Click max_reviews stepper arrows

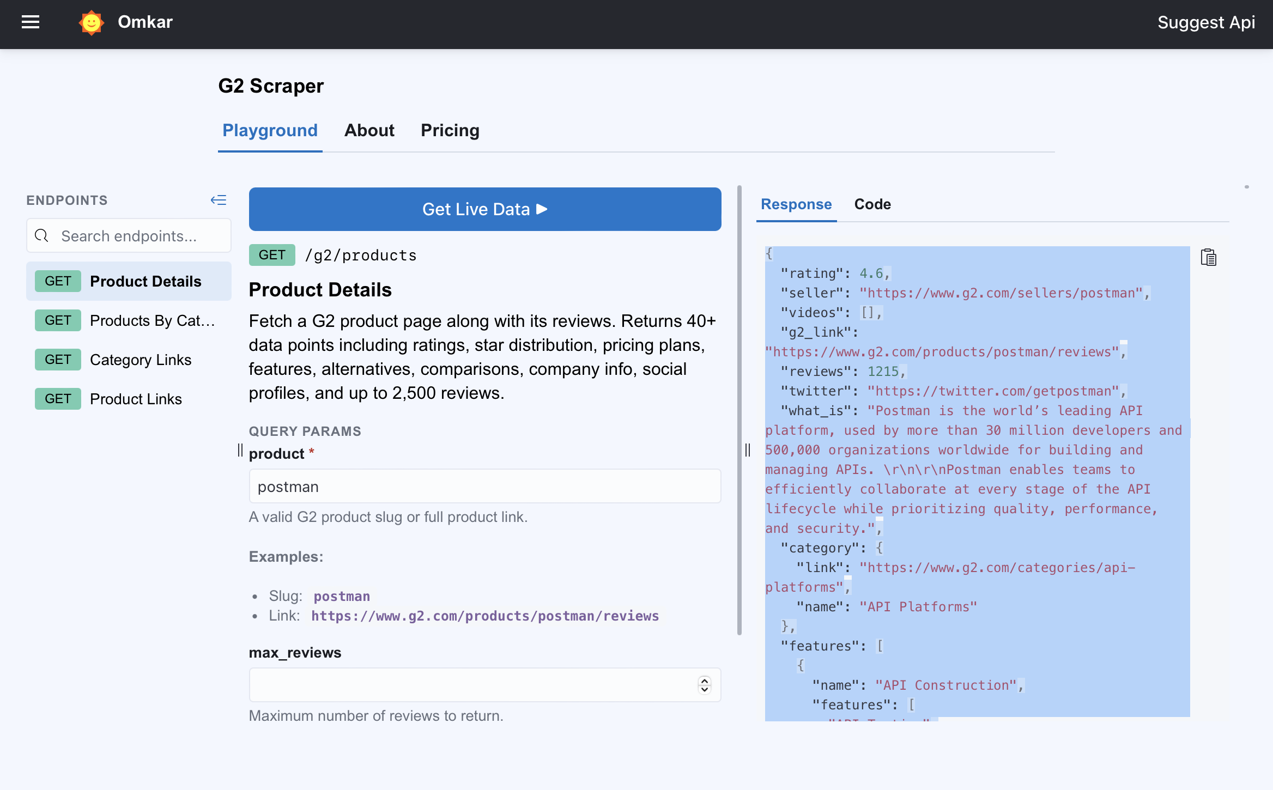coord(705,685)
